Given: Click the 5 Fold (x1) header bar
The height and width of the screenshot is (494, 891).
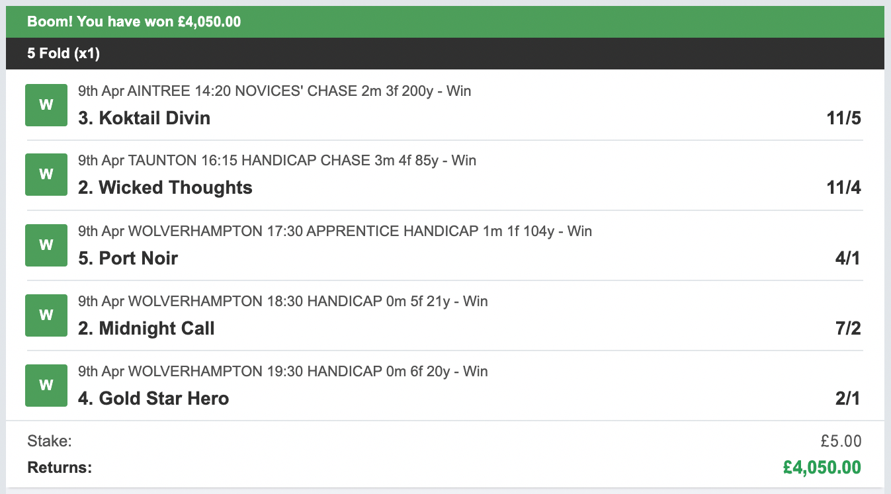Looking at the screenshot, I should tap(445, 54).
